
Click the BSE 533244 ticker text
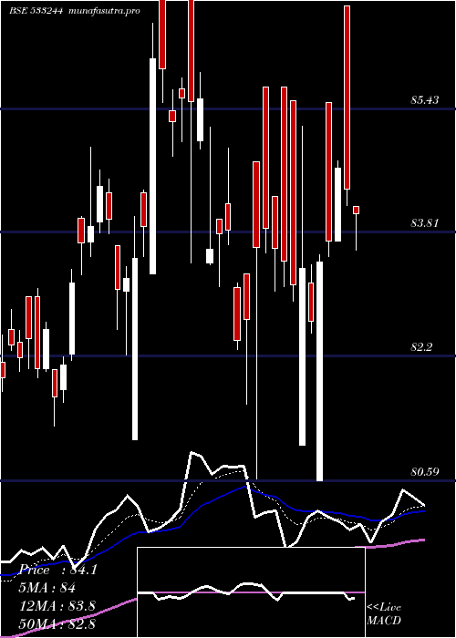36,11
